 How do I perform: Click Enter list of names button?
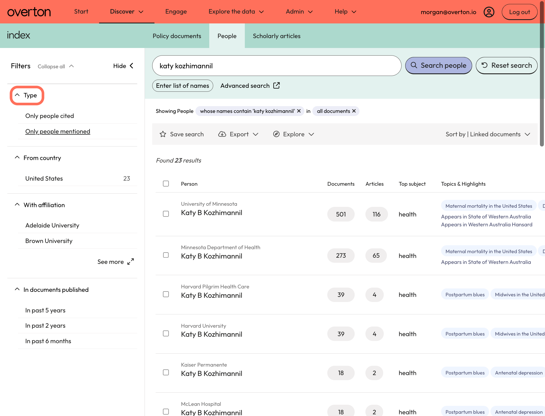(x=182, y=86)
